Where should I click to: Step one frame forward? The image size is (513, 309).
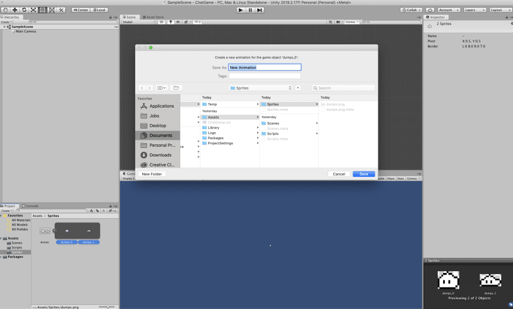(259, 10)
